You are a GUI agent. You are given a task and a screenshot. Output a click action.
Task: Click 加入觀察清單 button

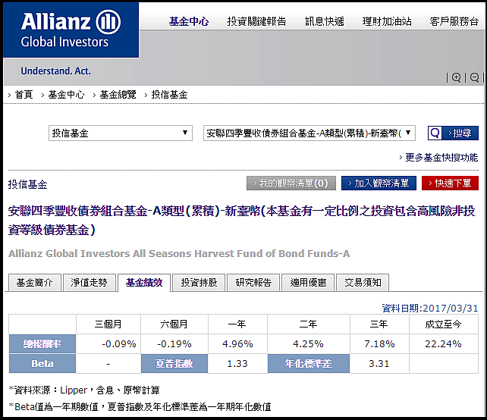pyautogui.click(x=379, y=183)
